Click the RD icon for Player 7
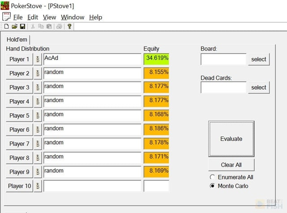The height and width of the screenshot is (213, 287). click(38, 144)
